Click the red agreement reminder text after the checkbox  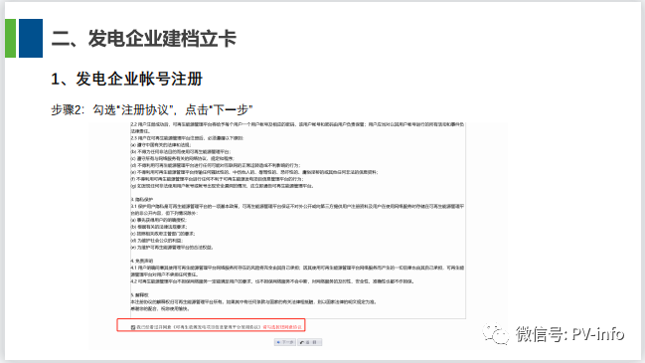(282, 327)
